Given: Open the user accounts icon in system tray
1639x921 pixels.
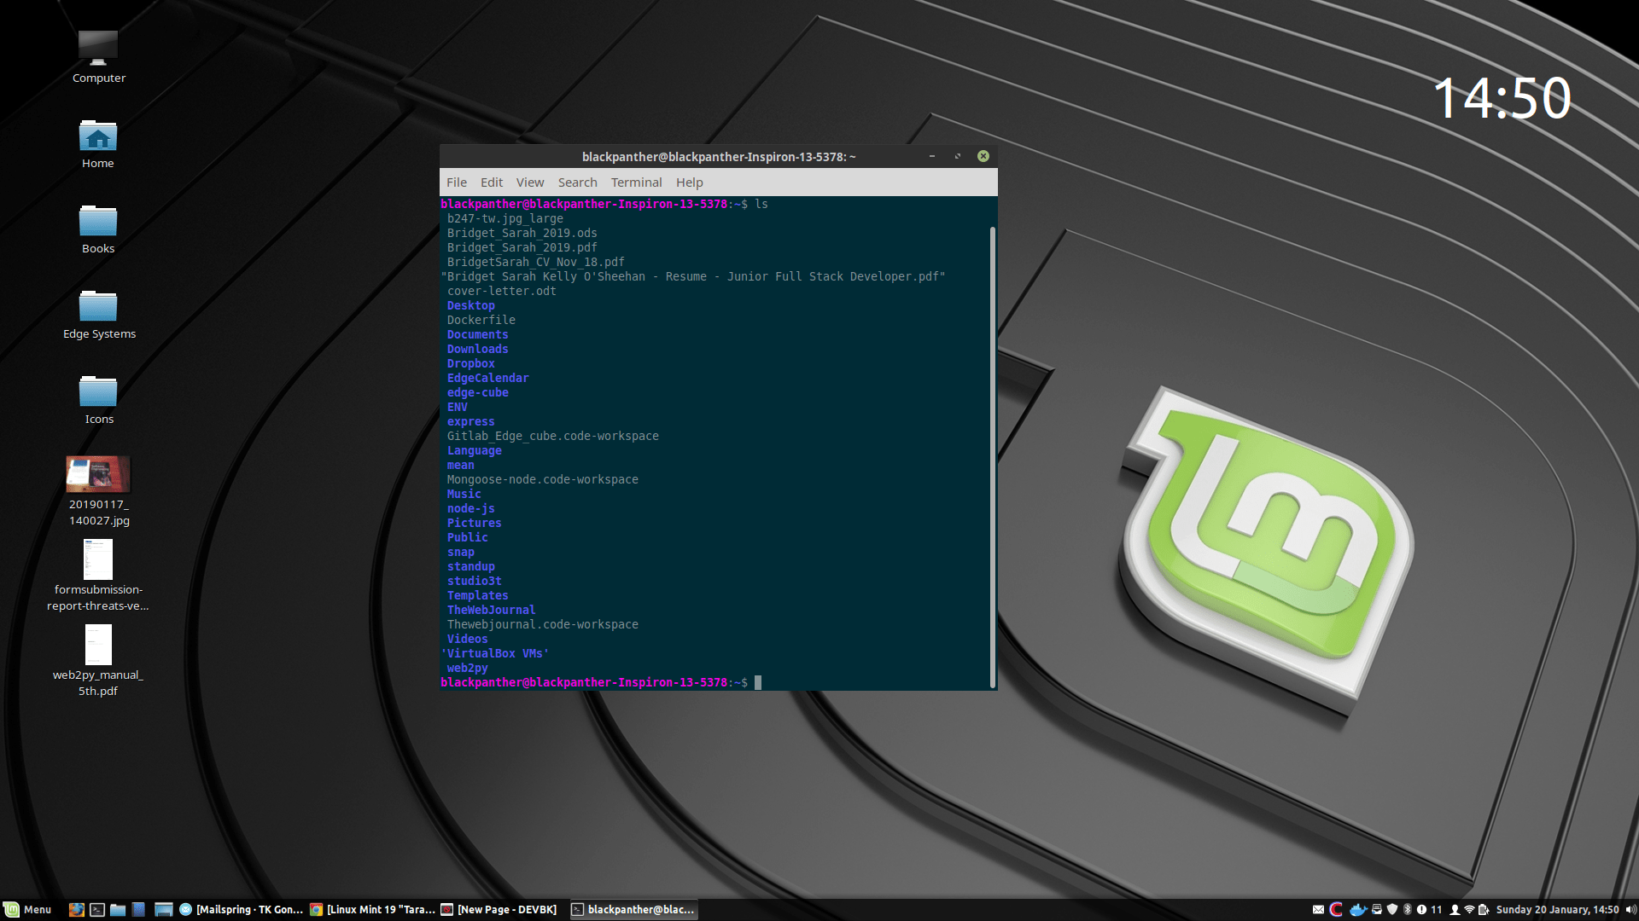Looking at the screenshot, I should tap(1455, 909).
